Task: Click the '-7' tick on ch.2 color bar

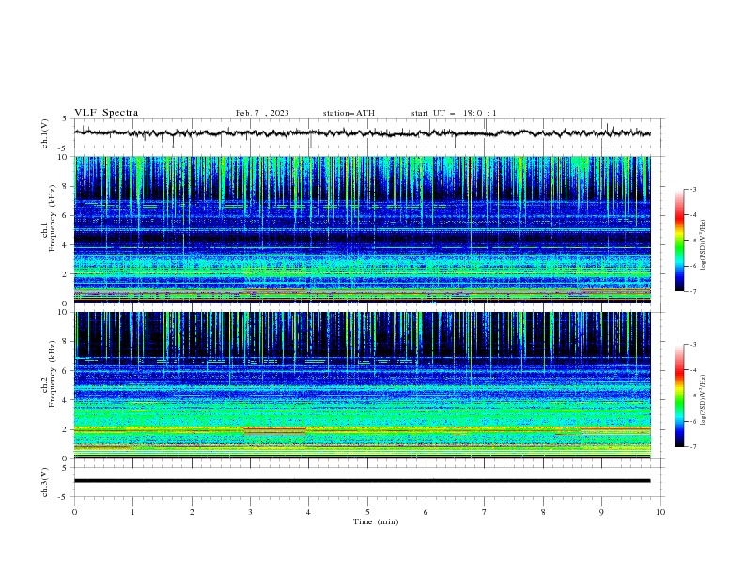Action: [692, 447]
